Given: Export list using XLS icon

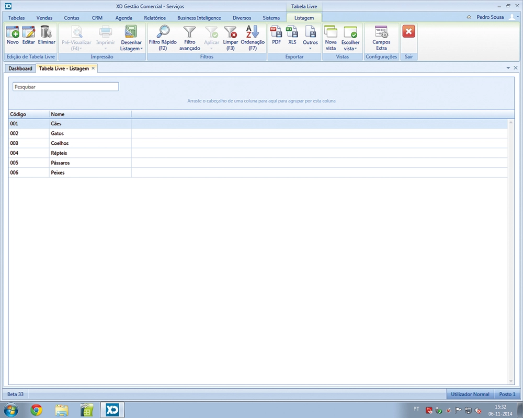Looking at the screenshot, I should [292, 32].
